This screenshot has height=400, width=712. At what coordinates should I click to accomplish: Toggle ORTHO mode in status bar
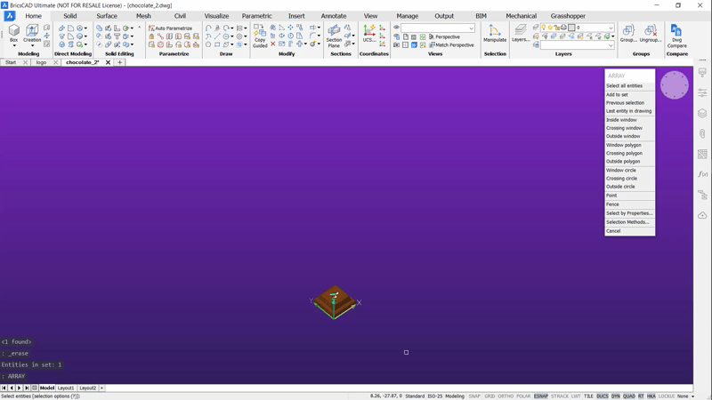click(506, 396)
